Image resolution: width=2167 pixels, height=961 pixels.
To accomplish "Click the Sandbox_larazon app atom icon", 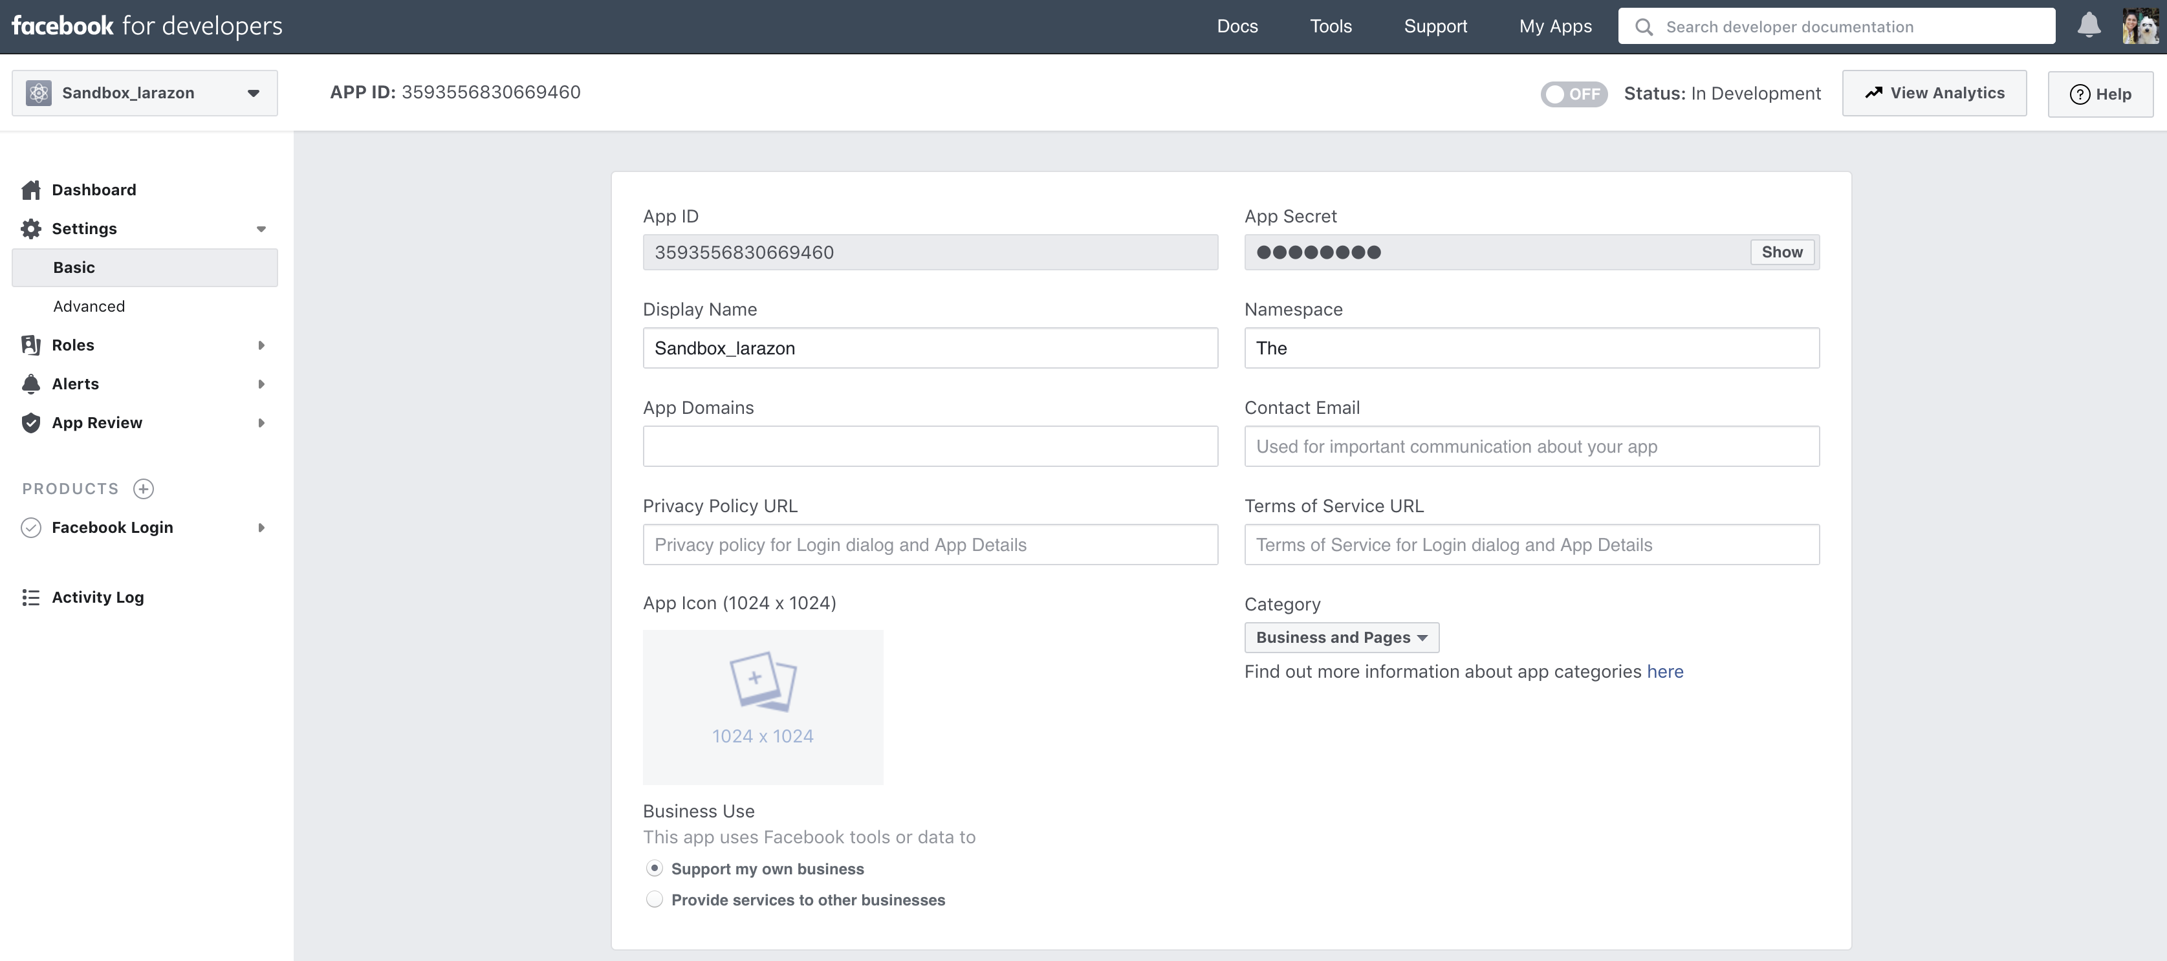I will point(39,92).
